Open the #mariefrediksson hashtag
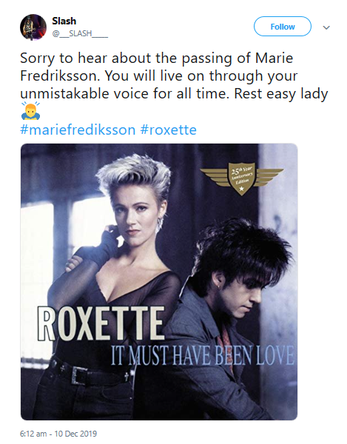Screen dimensions: 347x444 [x=78, y=130]
